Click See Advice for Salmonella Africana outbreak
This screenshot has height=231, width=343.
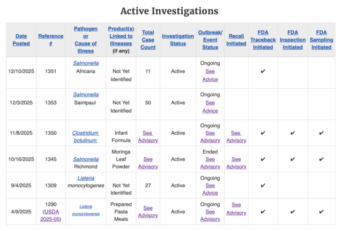[210, 75]
